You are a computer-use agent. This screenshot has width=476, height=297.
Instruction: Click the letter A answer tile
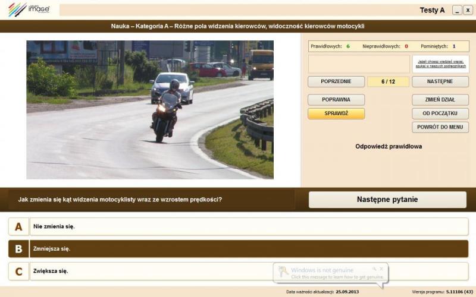coord(18,226)
